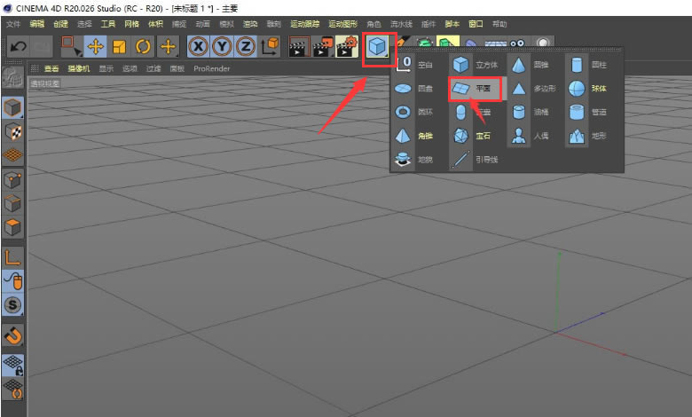This screenshot has width=692, height=417.
Task: Toggle Enable Snap magnet icon
Action: (x=12, y=335)
